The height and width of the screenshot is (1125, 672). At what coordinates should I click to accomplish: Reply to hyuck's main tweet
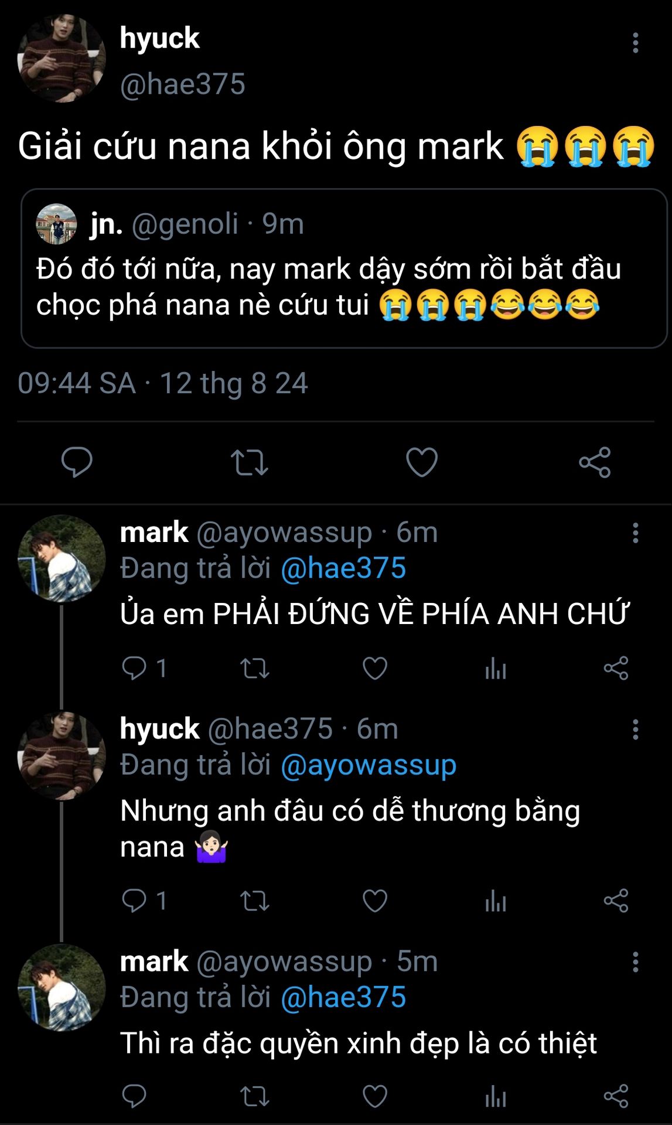pos(77,462)
